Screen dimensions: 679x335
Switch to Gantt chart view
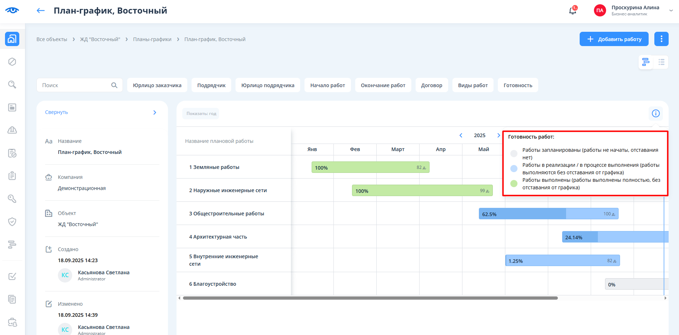pos(646,62)
